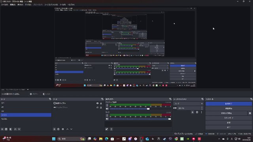Adjust the desktop audio volume slider
The height and width of the screenshot is (142, 253).
click(x=129, y=109)
